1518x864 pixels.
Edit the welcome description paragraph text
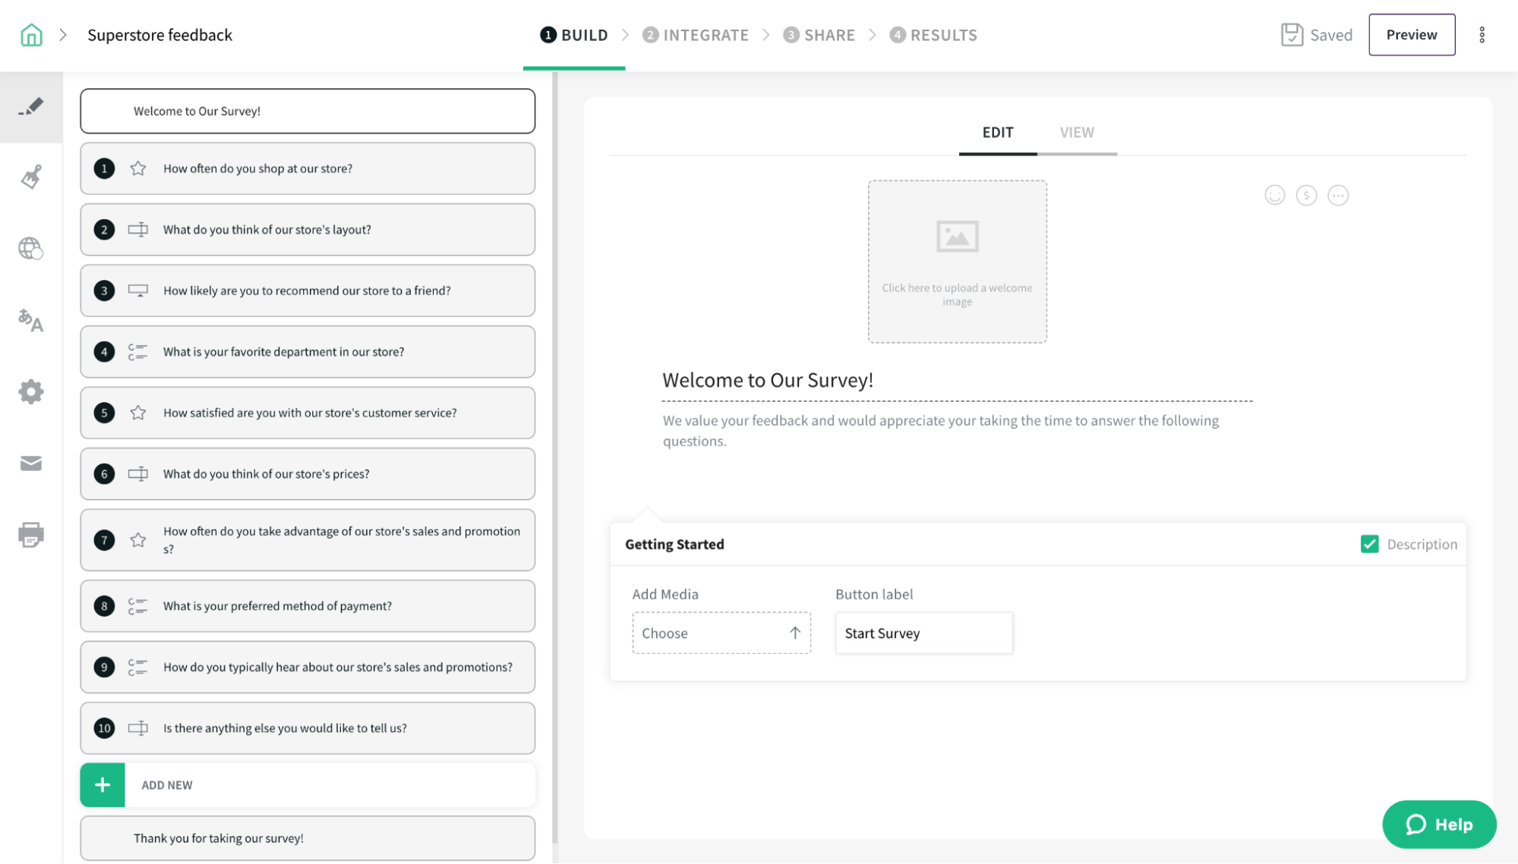click(941, 431)
